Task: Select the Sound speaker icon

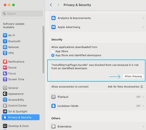Action: point(5,67)
